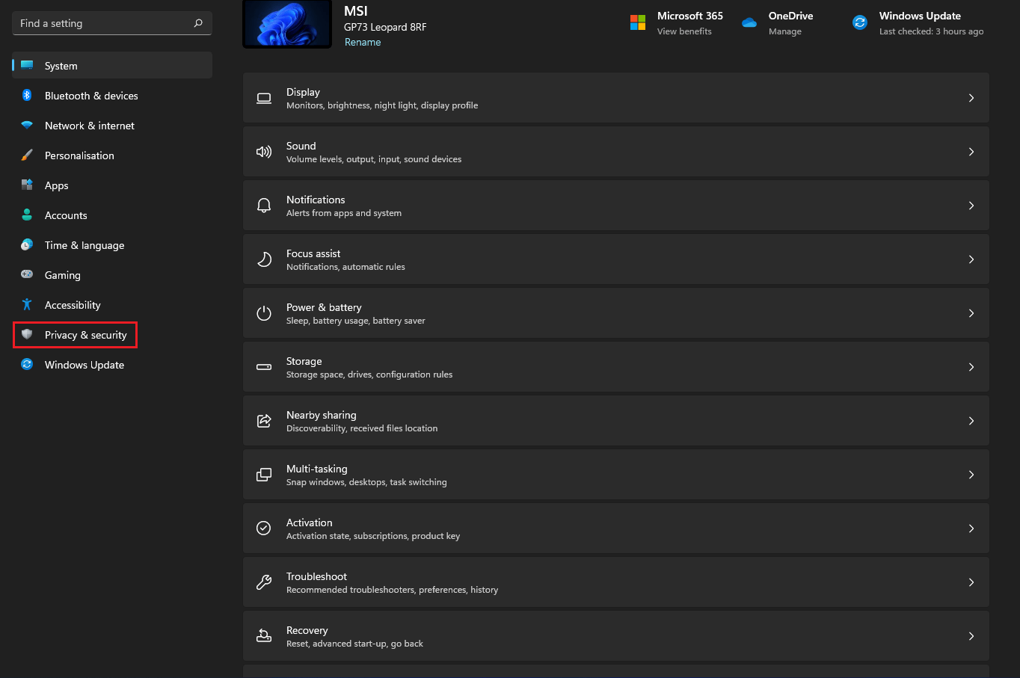Click the Privacy & security shield icon

[27, 335]
